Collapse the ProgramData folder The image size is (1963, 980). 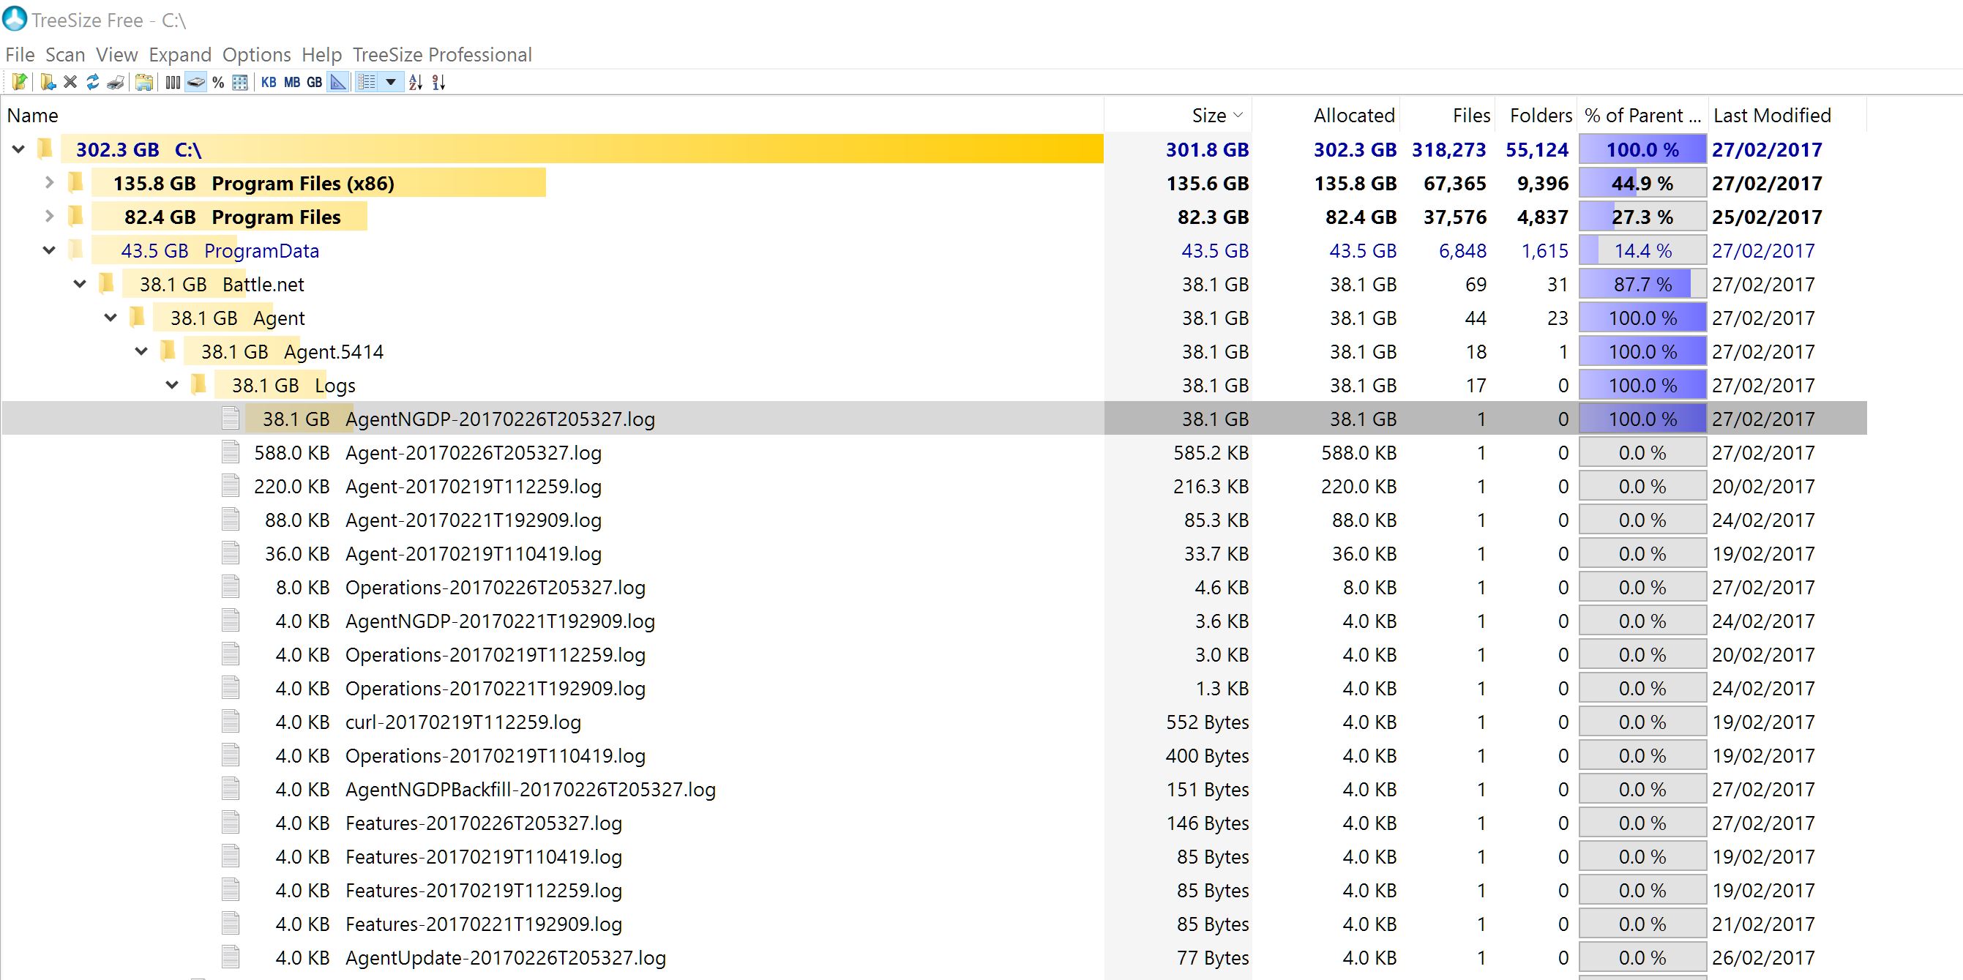coord(50,250)
